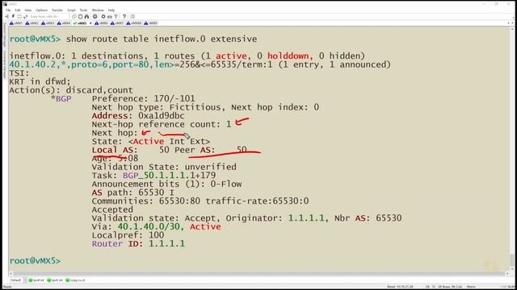The width and height of the screenshot is (517, 290).
Task: Click the Print toolbar icon
Action: click(x=95, y=16)
